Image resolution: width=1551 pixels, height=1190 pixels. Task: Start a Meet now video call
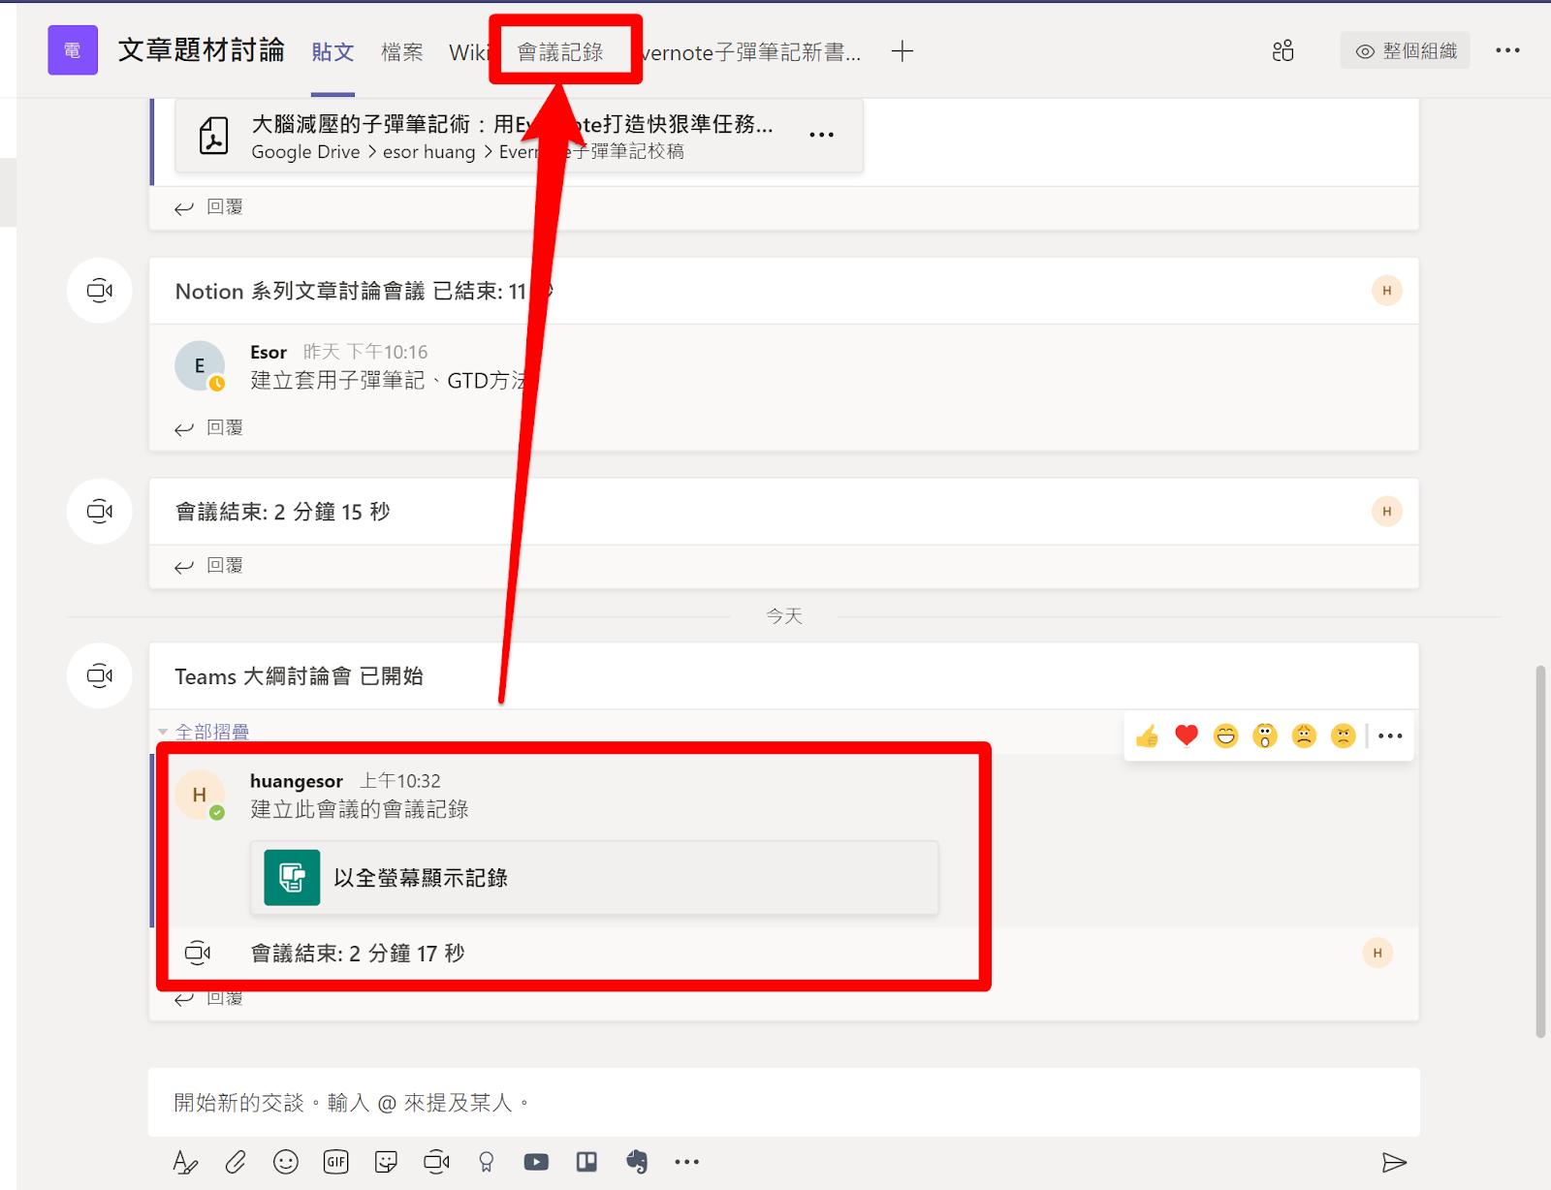(436, 1162)
